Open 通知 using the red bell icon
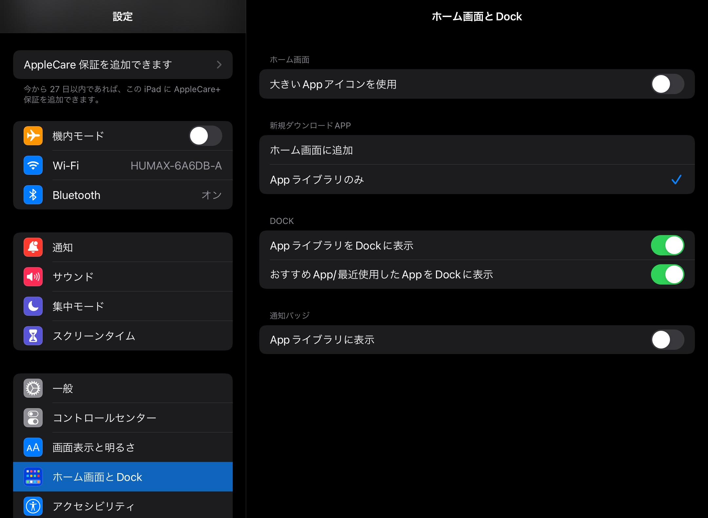This screenshot has height=518, width=708. (33, 247)
